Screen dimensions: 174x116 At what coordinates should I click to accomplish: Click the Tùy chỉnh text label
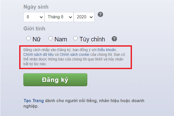coord(92,39)
